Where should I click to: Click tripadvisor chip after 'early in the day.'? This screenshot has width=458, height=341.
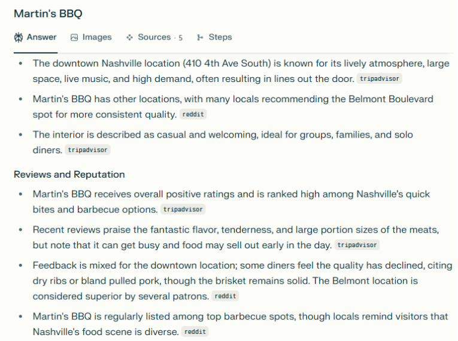tap(357, 245)
